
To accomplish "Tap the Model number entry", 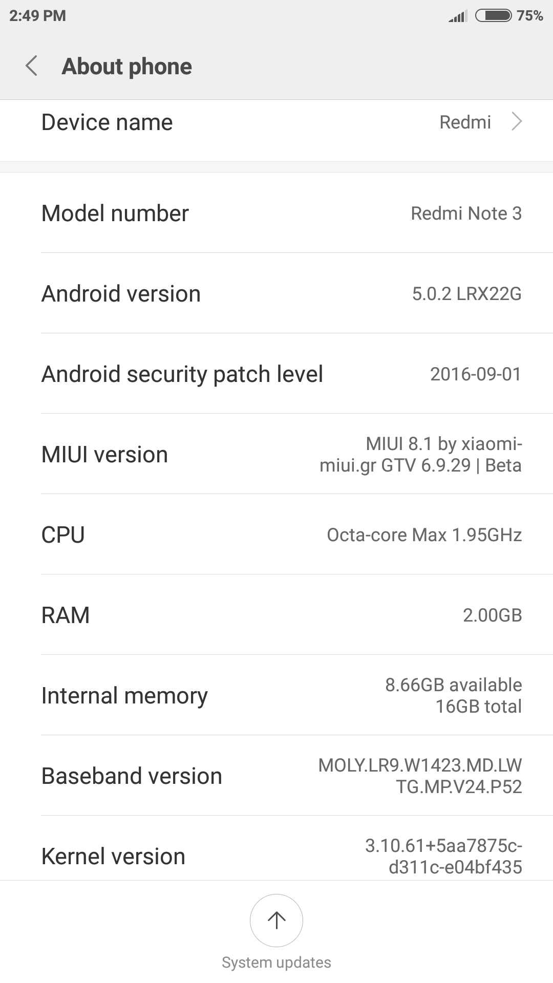I will pyautogui.click(x=276, y=213).
